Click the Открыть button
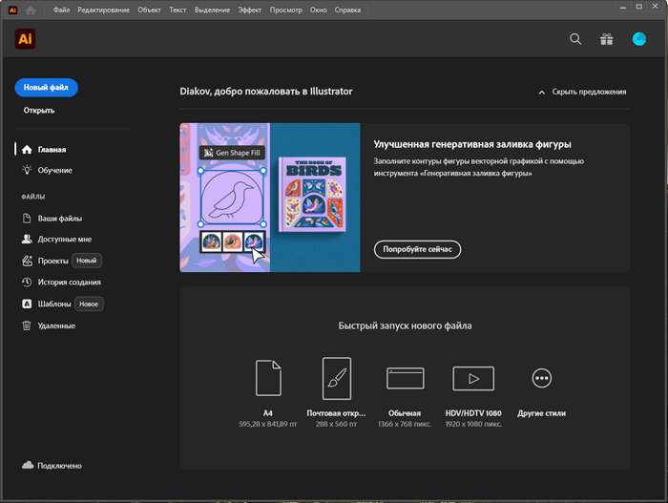Viewport: 668px width, 503px height. coord(39,110)
